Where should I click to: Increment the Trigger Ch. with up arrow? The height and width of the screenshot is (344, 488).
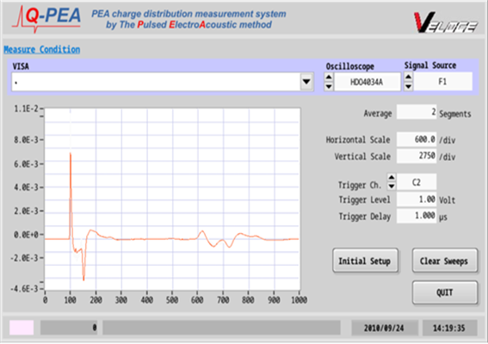point(392,177)
